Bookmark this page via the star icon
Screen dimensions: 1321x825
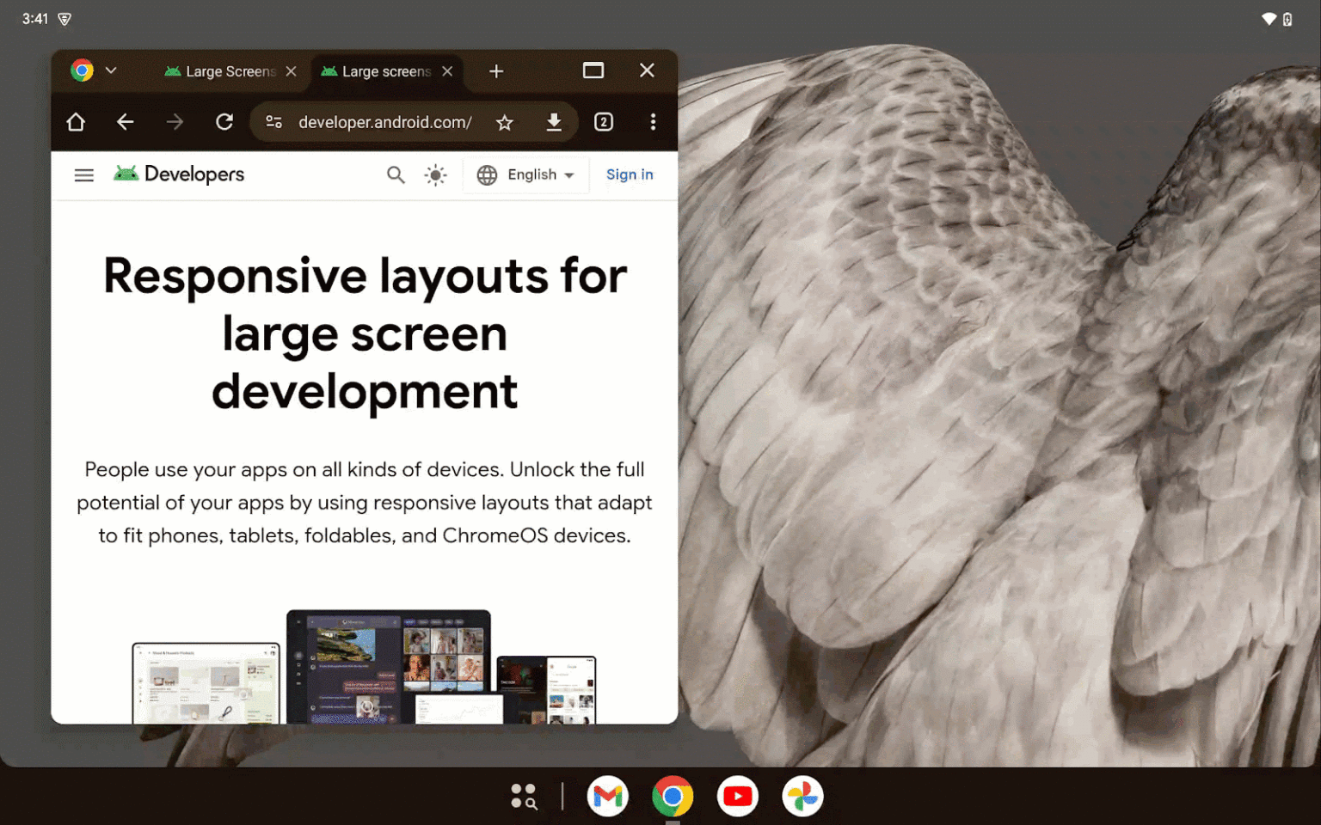(x=505, y=122)
